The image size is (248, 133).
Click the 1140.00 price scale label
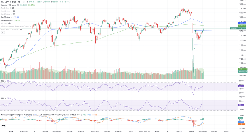(x=242, y=55)
